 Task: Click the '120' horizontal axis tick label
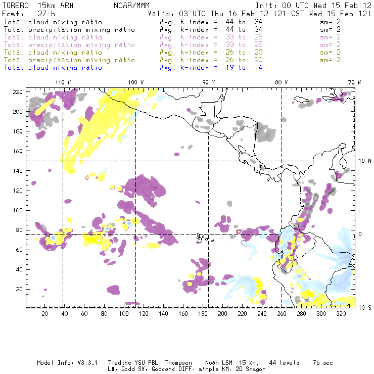[144, 314]
